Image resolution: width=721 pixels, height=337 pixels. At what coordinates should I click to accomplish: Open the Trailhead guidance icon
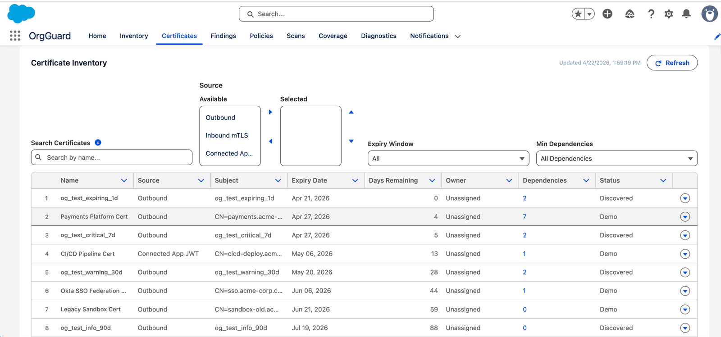(630, 14)
